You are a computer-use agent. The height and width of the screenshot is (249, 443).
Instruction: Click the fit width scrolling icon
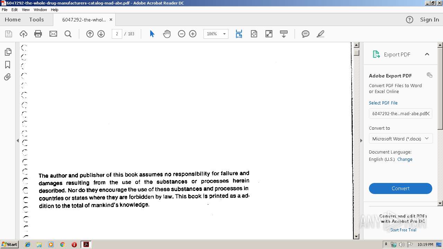[239, 34]
